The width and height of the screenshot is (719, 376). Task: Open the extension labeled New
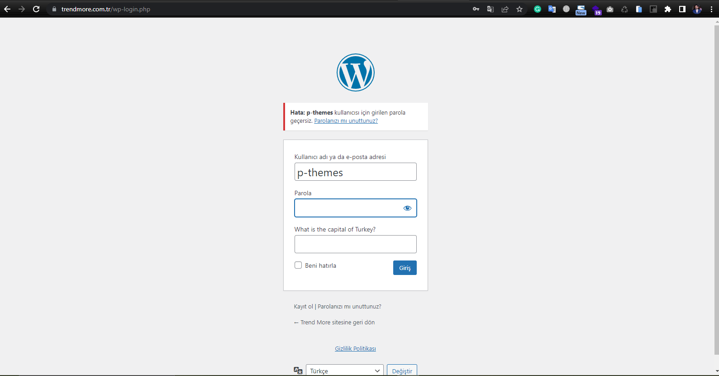tap(581, 10)
